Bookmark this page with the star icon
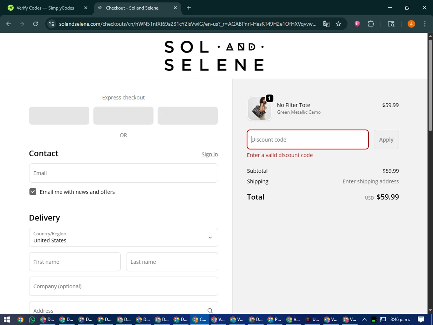Image resolution: width=433 pixels, height=325 pixels. (x=338, y=24)
